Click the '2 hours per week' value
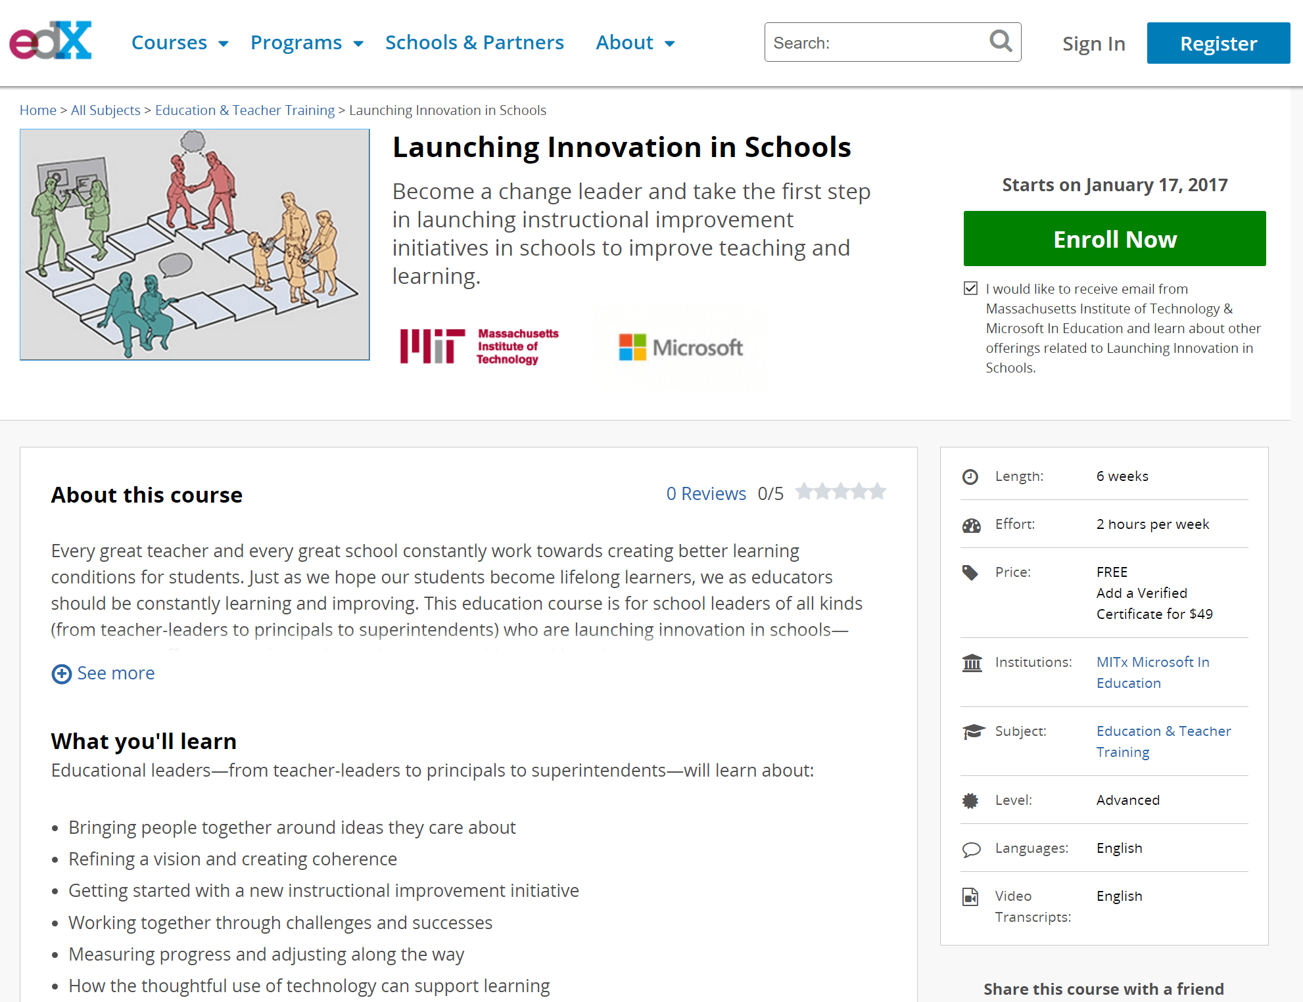 pos(1152,524)
